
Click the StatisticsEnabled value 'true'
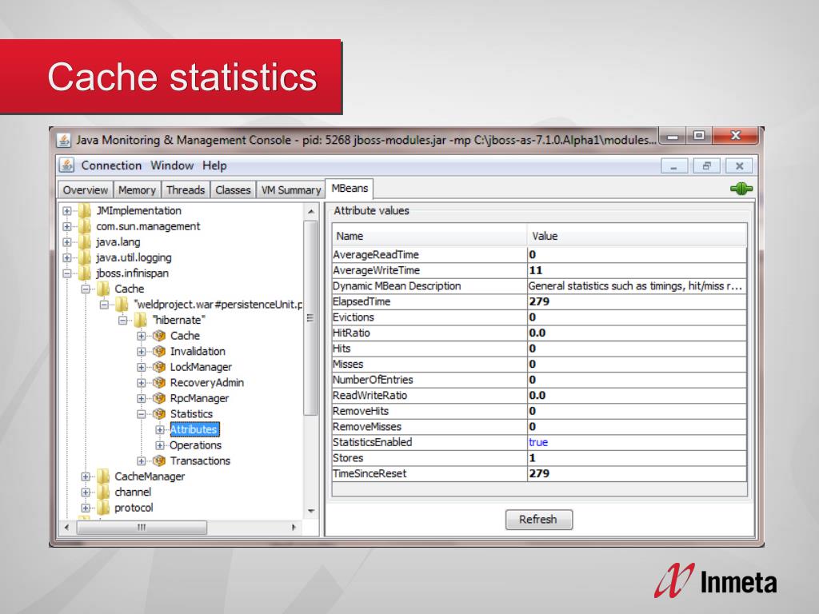(538, 442)
